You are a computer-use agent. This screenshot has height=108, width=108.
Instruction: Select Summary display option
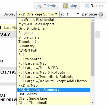[53, 46]
